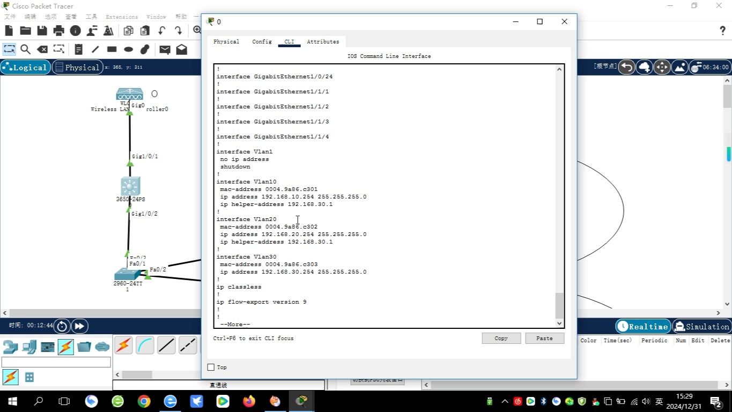
Task: Copy selection with the copy icon
Action: click(x=128, y=31)
